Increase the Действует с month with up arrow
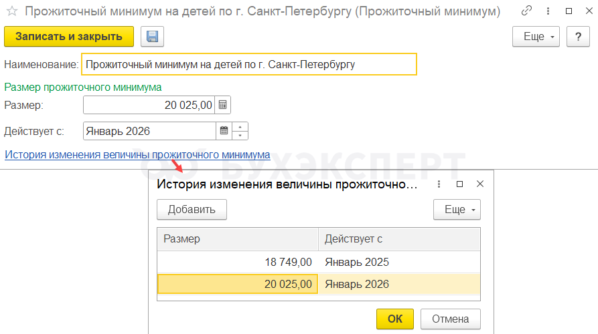Viewport: 598px width, 334px height. (x=240, y=127)
